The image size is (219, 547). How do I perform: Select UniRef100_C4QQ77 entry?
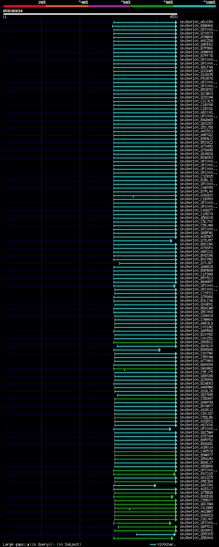pos(196,211)
